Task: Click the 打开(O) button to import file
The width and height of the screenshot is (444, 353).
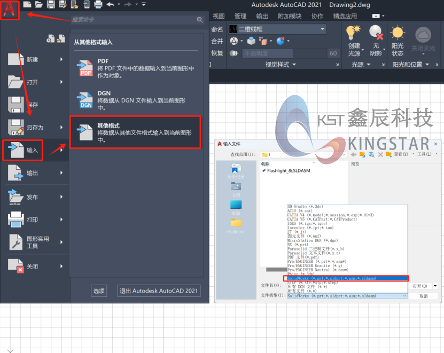Action: click(x=420, y=286)
